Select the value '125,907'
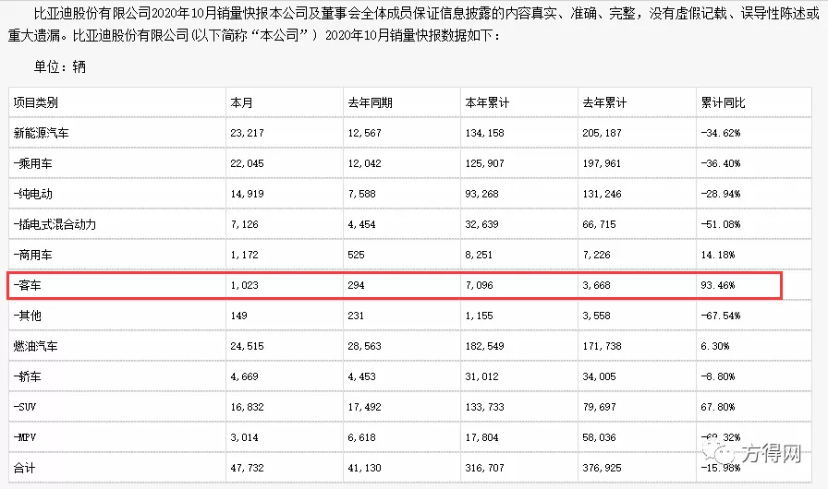 pos(485,164)
